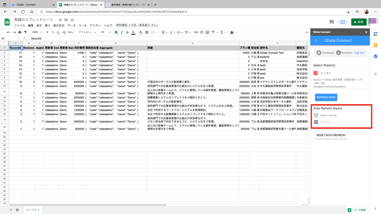Open the ヘルプ menu
This screenshot has width=381, height=214.
108,25
